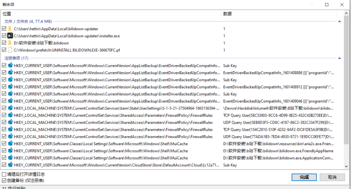
Task: Click the scrollbar up arrow
Action: tap(346, 13)
